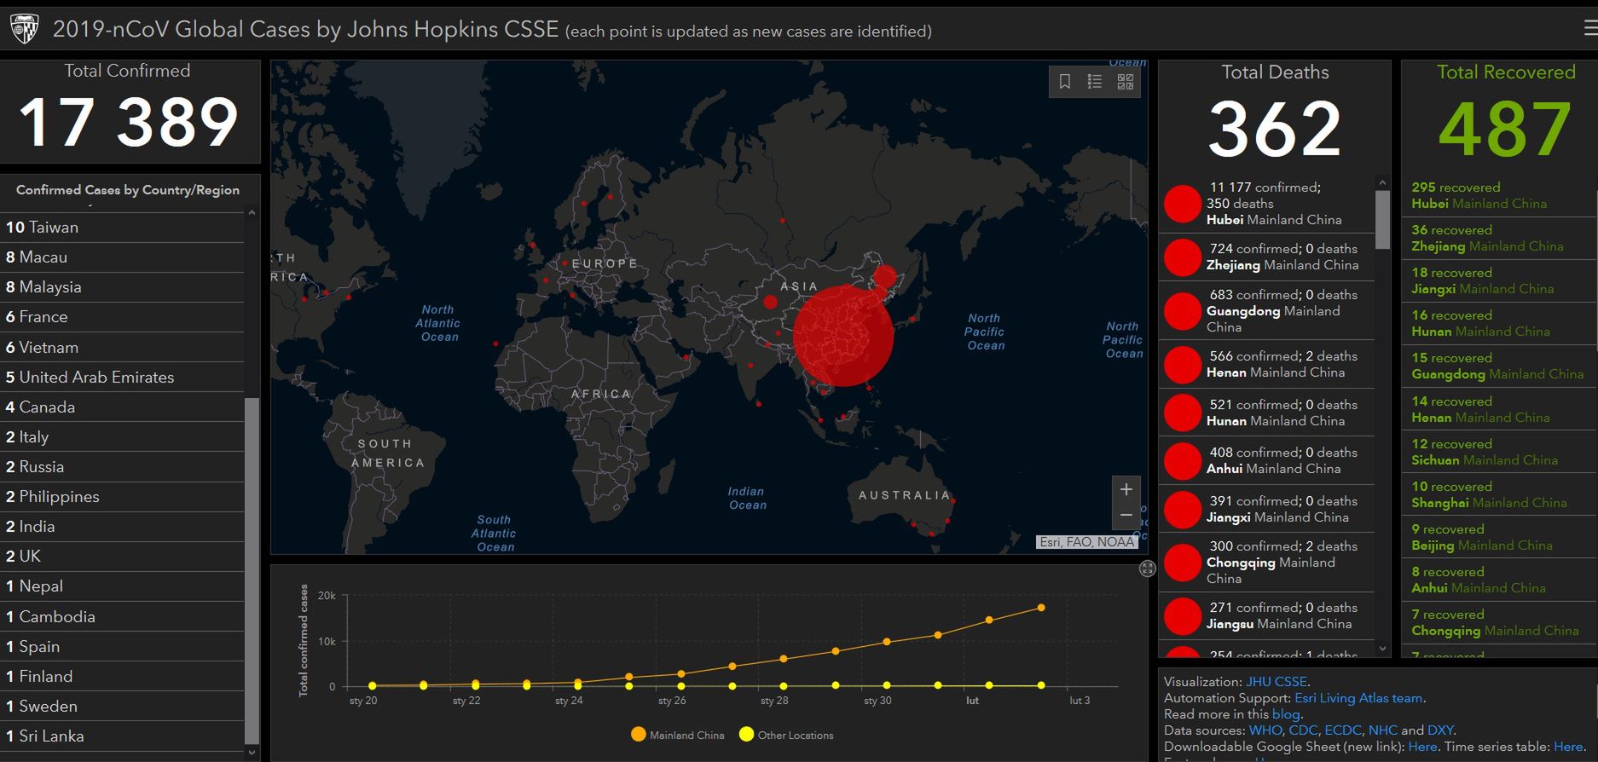Click '9 recovered Beijing' entry
This screenshot has width=1598, height=762.
(x=1499, y=537)
